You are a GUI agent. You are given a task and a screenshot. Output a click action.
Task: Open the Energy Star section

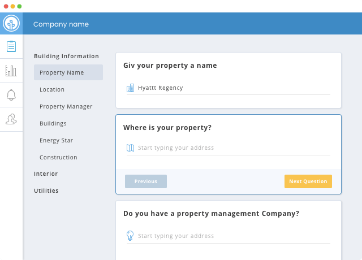coord(57,140)
